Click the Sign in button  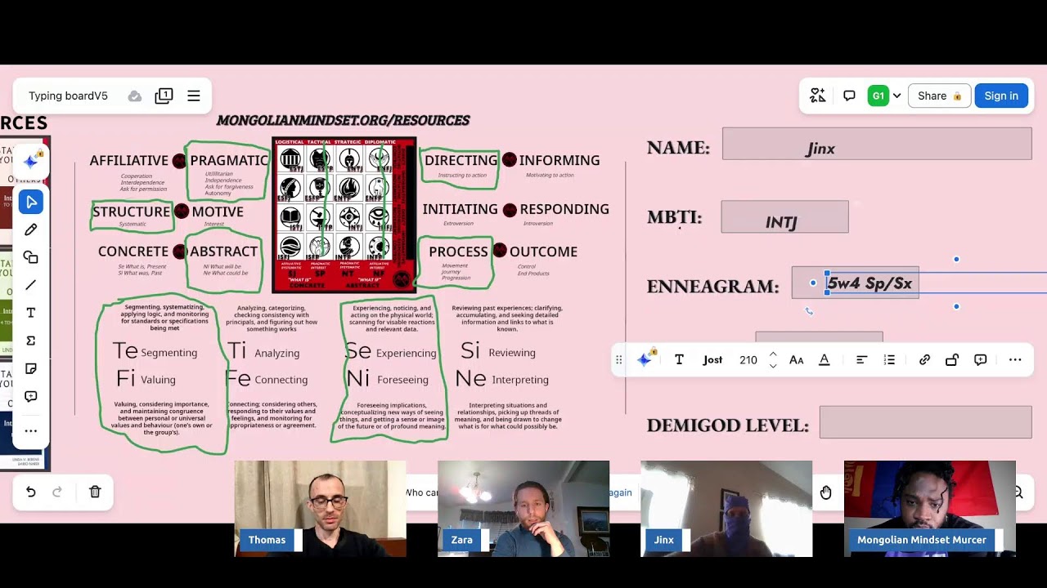1001,96
